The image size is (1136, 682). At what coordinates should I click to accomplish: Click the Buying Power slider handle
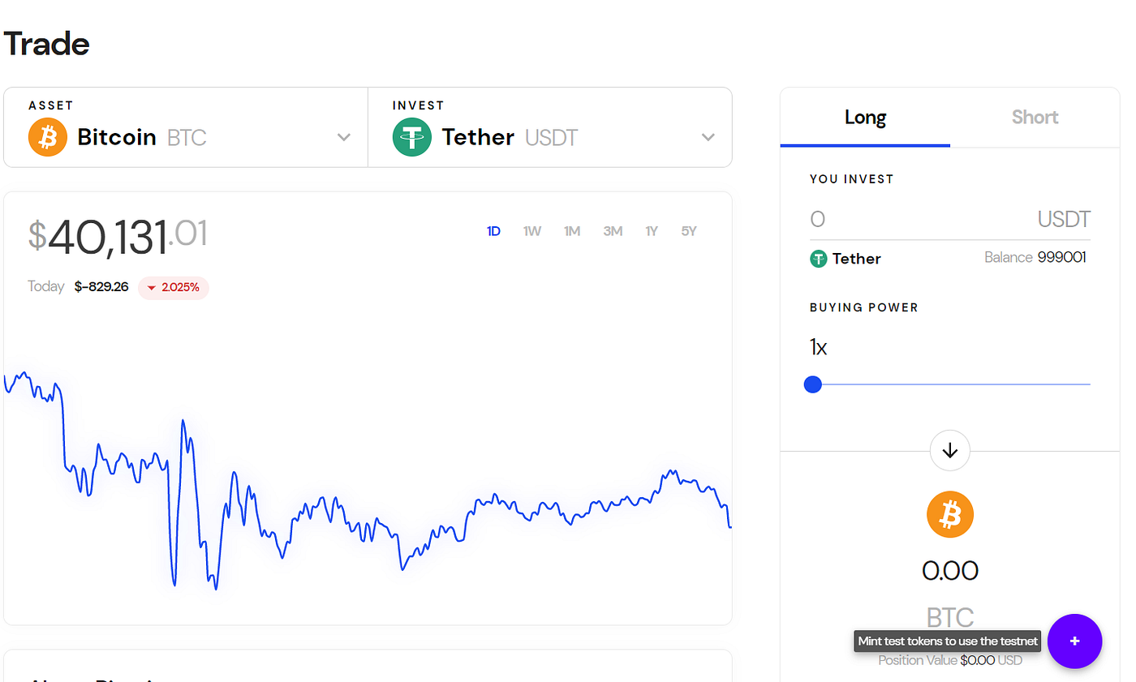(813, 384)
